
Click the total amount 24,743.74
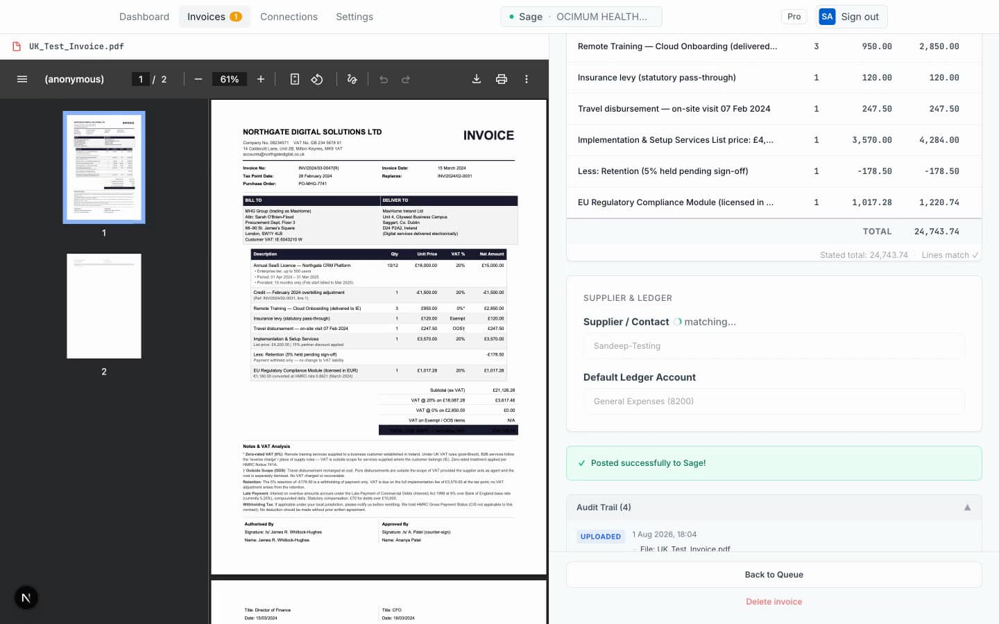[x=937, y=232]
